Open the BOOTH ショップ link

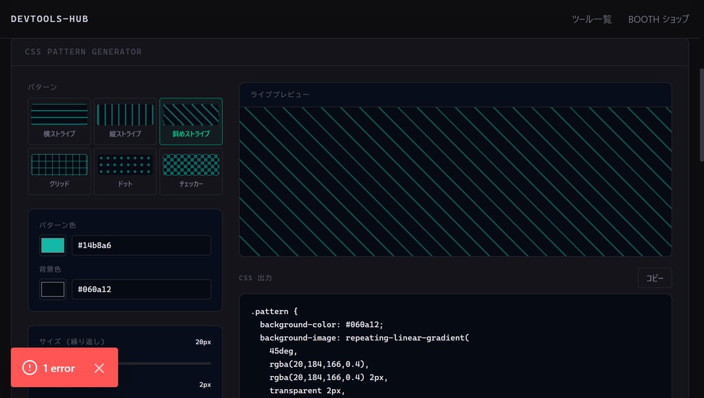point(658,19)
